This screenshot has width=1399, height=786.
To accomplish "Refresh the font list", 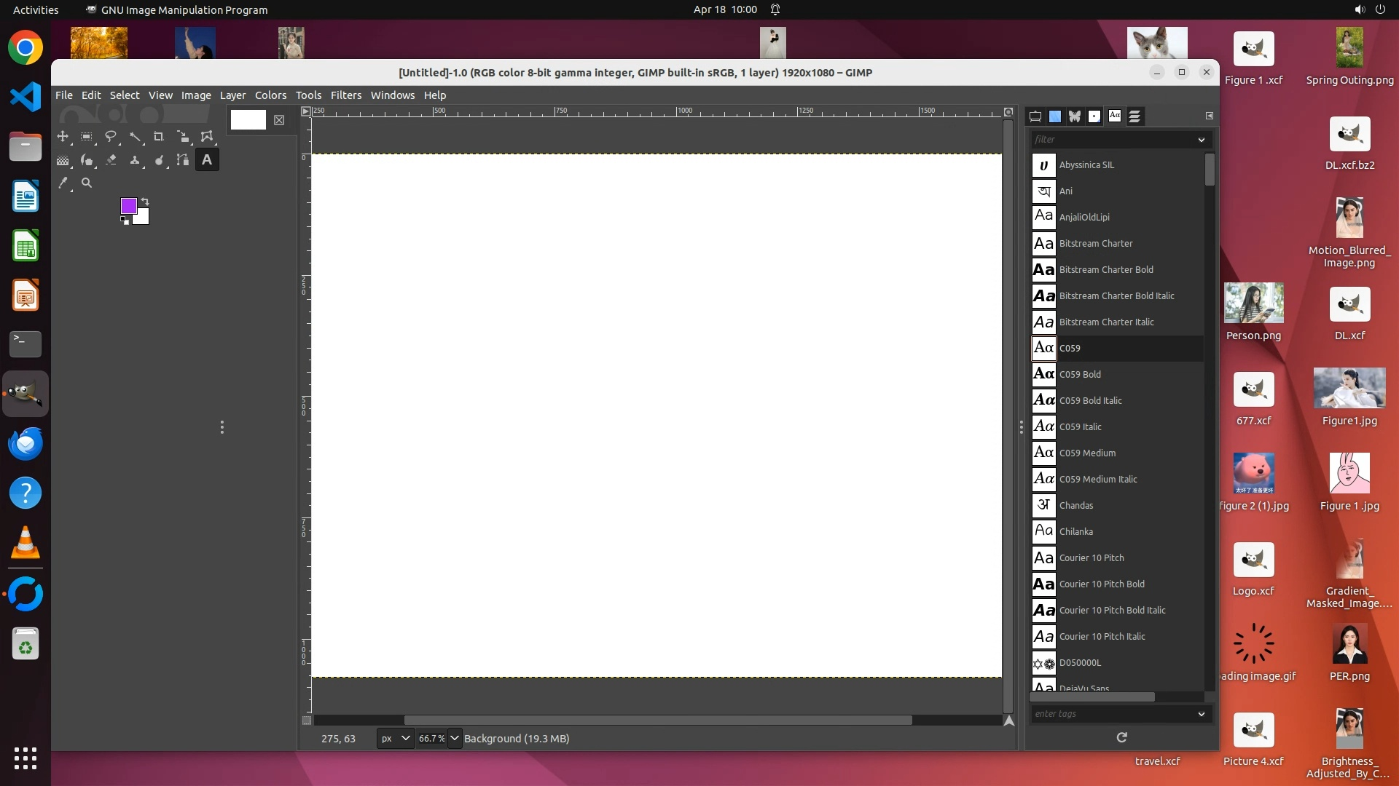I will pos(1121,738).
